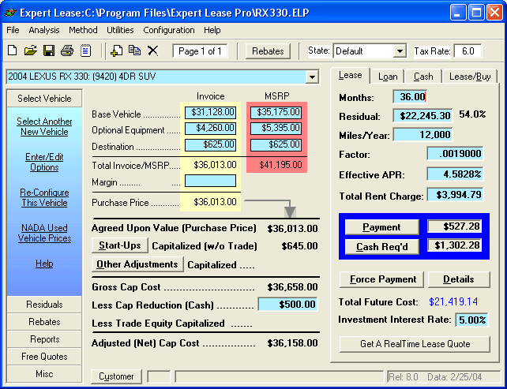Screen dimensions: 507x389
Task: Switch to the Lease/Buy tab
Action: click(470, 77)
